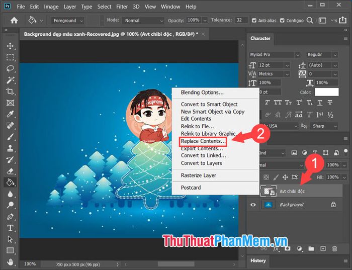Select the Eraser tool
Image resolution: width=352 pixels, height=270 pixels.
pyautogui.click(x=10, y=171)
